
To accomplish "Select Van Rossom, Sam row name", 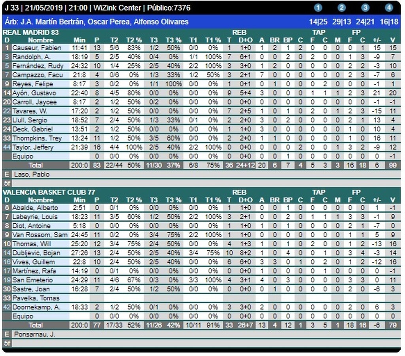I will click(x=40, y=235).
